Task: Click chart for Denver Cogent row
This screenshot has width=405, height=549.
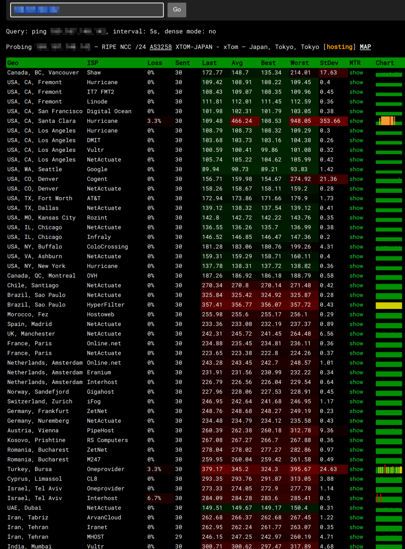Action: point(389,180)
